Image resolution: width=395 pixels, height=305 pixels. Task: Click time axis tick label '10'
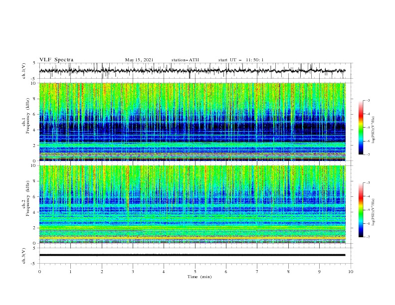(x=351, y=272)
